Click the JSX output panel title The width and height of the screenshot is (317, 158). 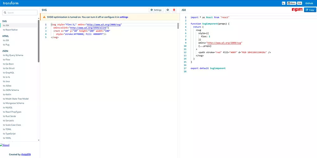pos(184,10)
